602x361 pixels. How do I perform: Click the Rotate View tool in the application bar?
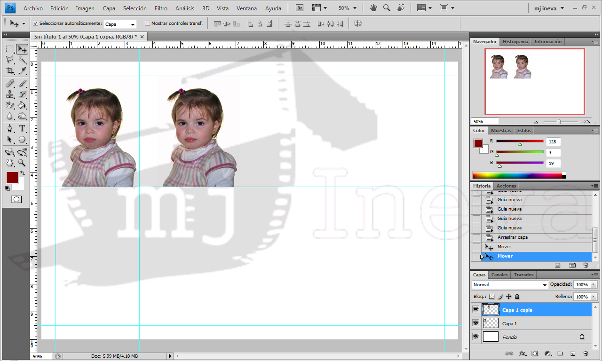[x=401, y=8]
